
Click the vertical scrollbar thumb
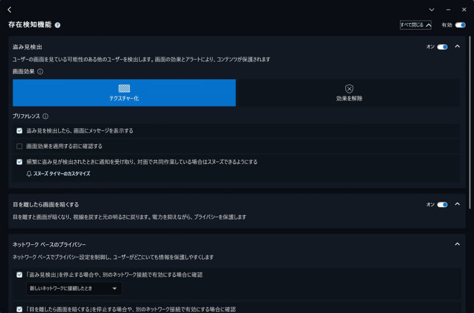tap(469, 122)
